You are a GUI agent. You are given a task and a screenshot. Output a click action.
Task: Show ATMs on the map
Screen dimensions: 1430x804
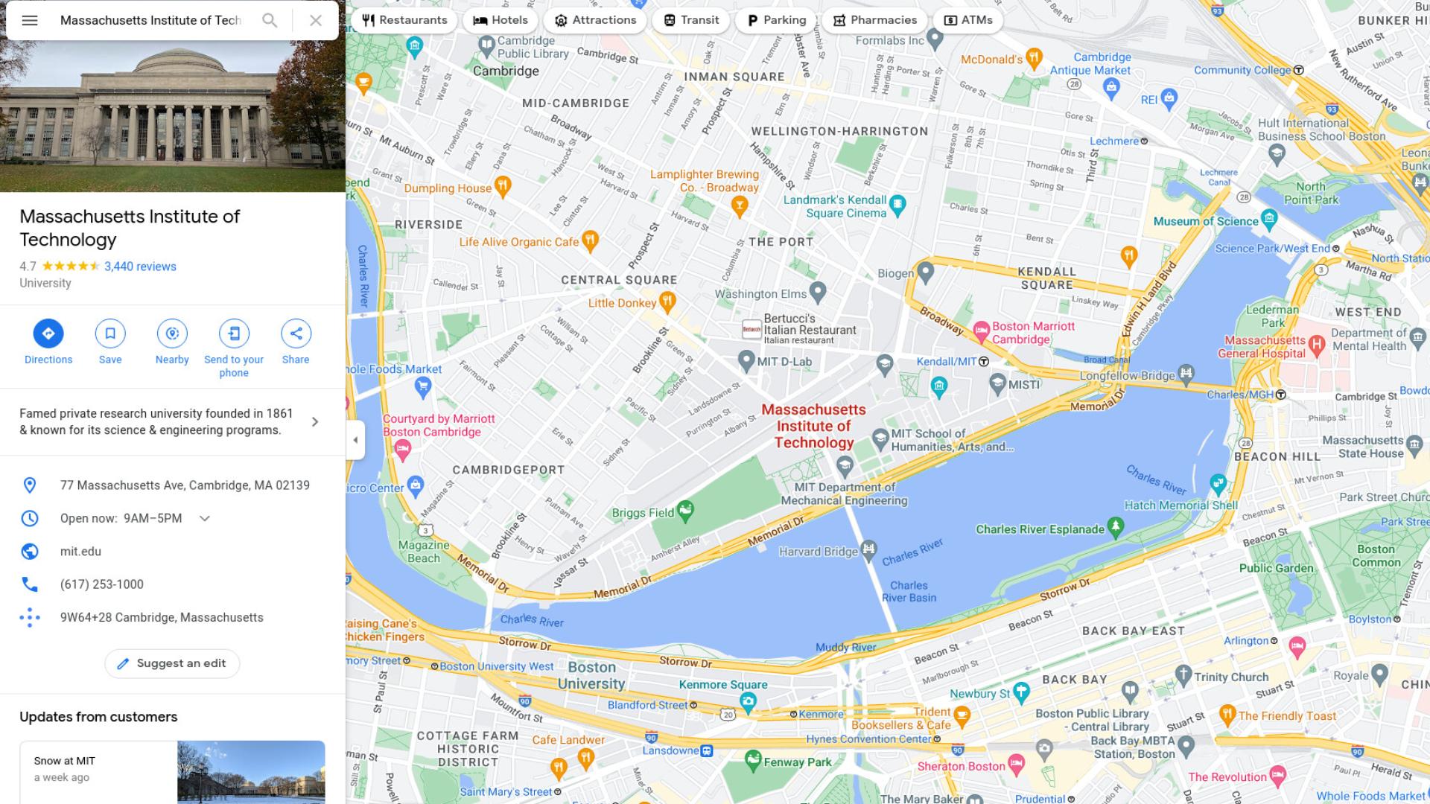pyautogui.click(x=968, y=20)
